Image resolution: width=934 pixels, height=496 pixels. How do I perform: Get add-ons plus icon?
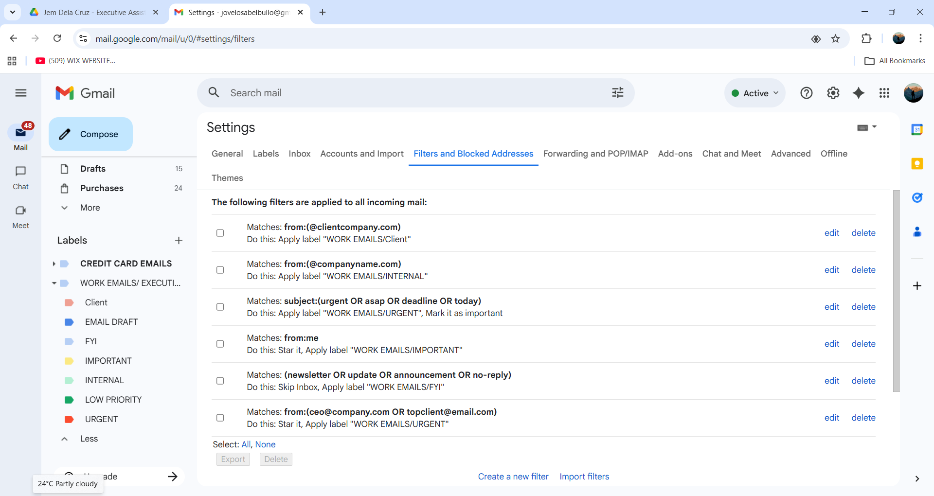click(x=917, y=285)
